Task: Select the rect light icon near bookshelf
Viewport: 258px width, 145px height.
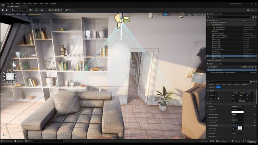Action: pos(10,77)
